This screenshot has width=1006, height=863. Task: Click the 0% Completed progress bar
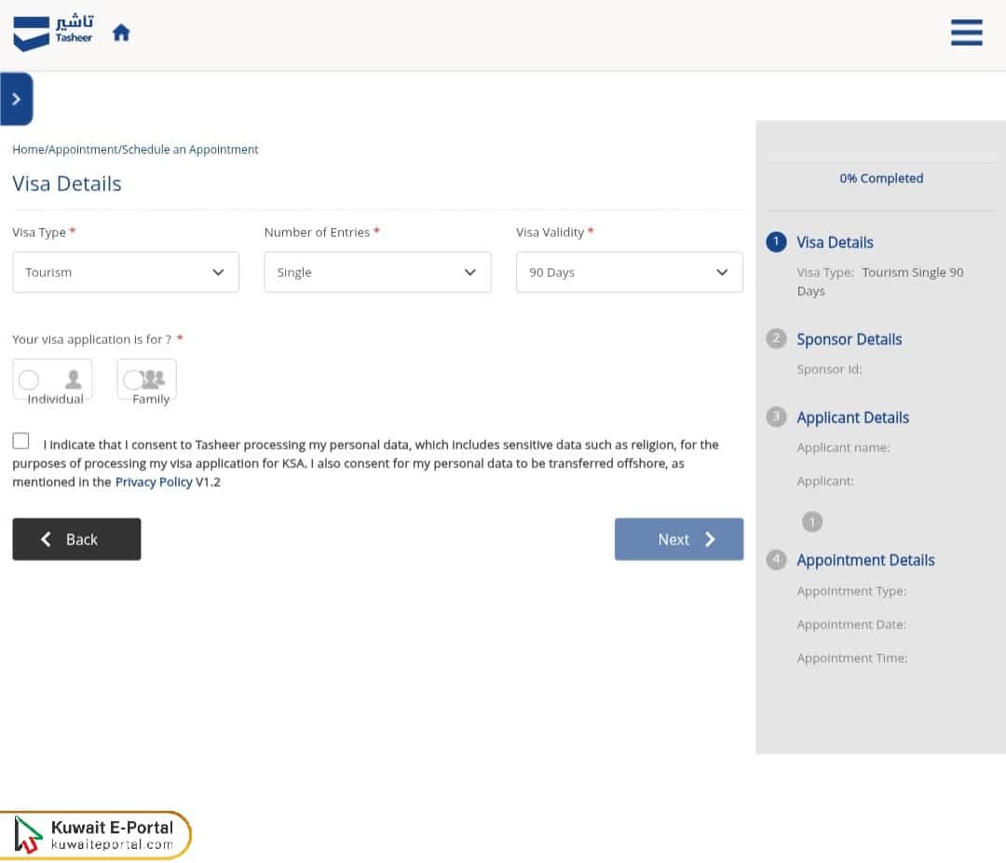[881, 178]
